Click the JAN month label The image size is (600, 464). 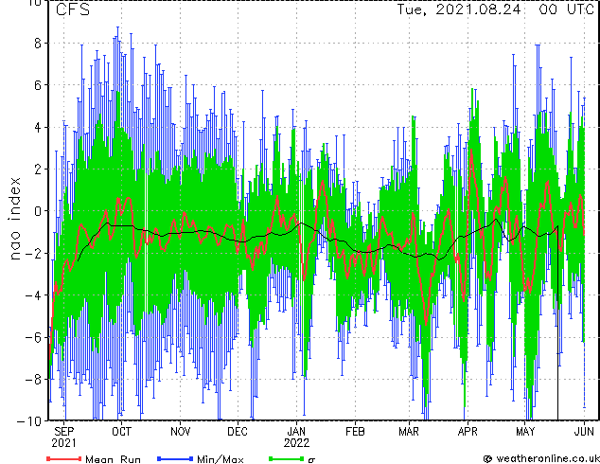[x=296, y=432]
